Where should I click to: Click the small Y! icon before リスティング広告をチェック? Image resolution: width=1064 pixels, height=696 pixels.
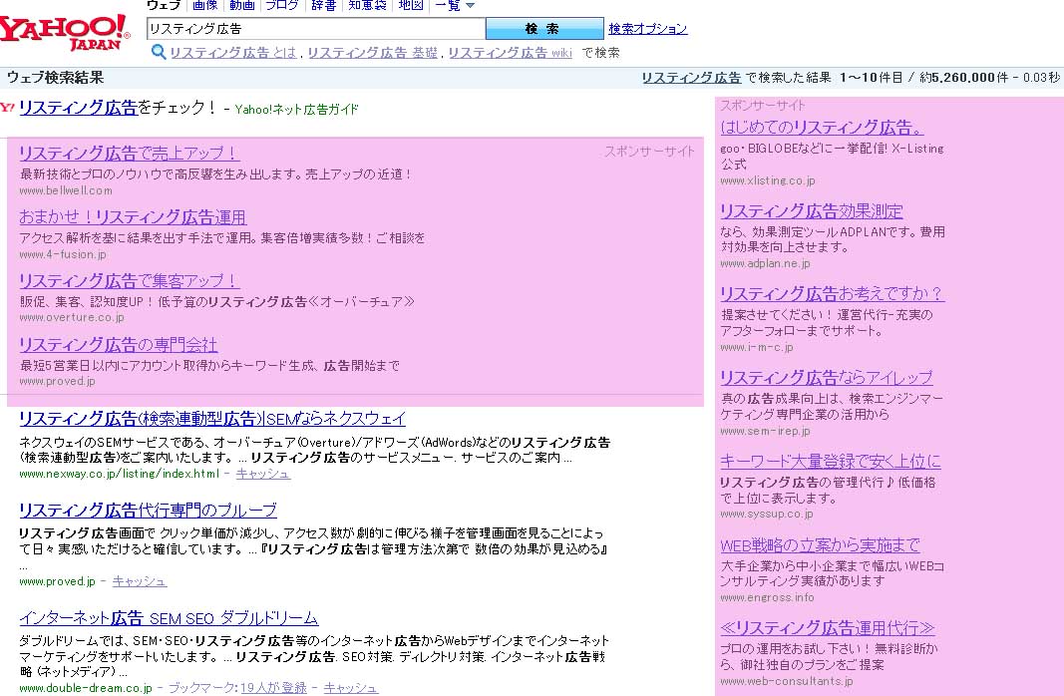point(7,107)
